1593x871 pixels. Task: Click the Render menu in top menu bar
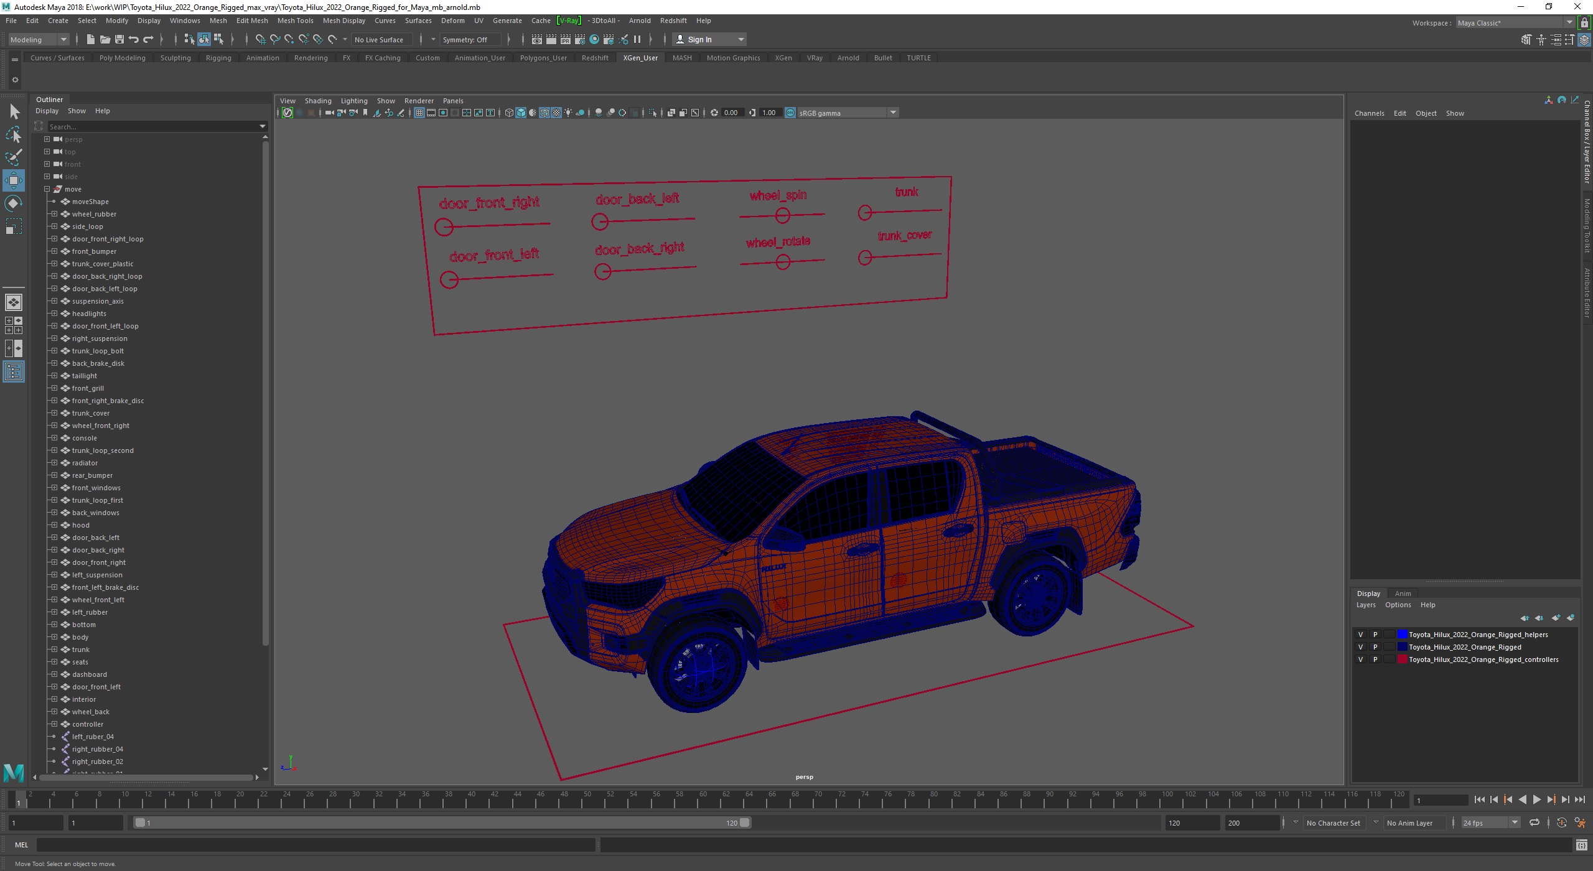pyautogui.click(x=418, y=100)
